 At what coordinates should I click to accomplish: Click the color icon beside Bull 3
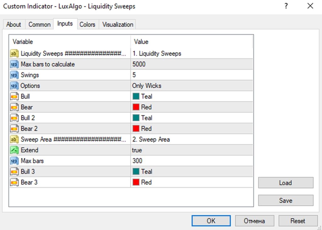pyautogui.click(x=14, y=172)
